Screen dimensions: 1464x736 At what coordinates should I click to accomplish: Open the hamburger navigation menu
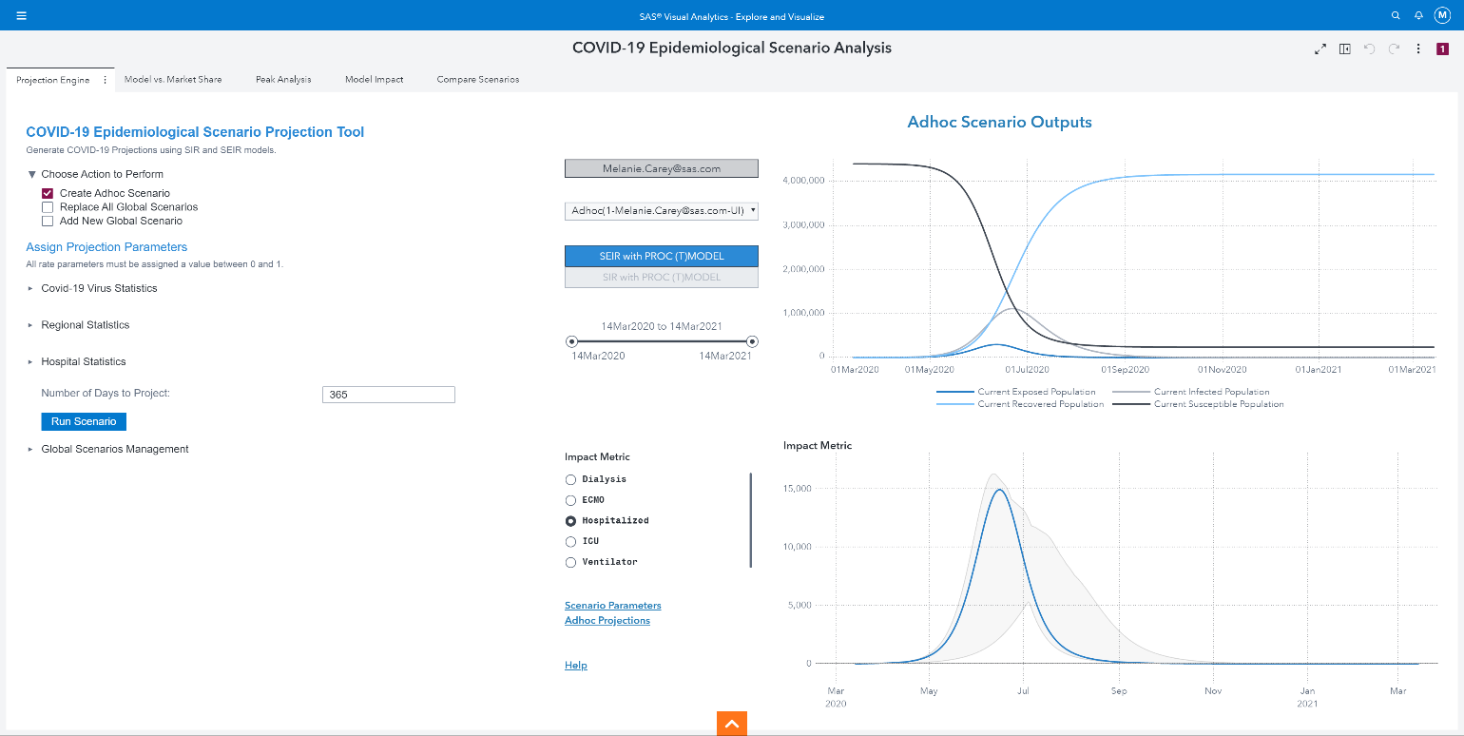tap(21, 16)
